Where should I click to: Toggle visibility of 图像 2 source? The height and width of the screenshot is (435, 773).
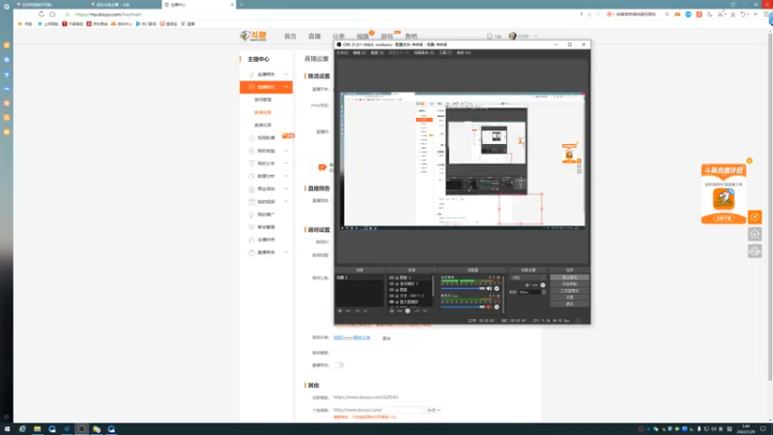(391, 277)
